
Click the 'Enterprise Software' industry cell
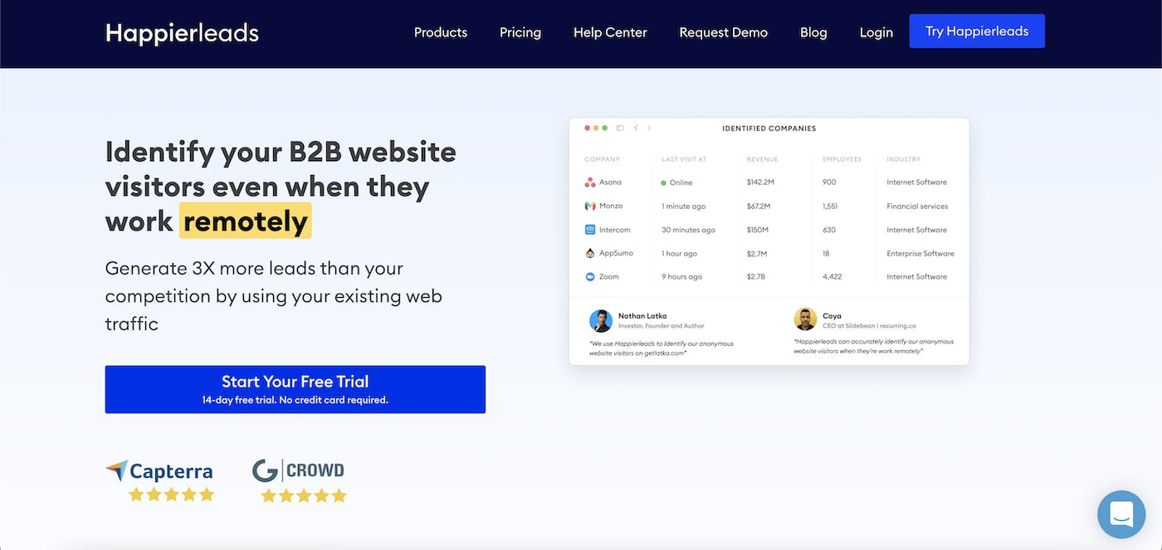point(920,253)
